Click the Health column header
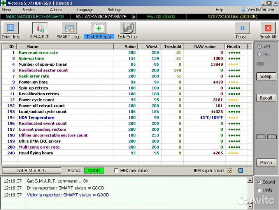 pyautogui.click(x=236, y=47)
